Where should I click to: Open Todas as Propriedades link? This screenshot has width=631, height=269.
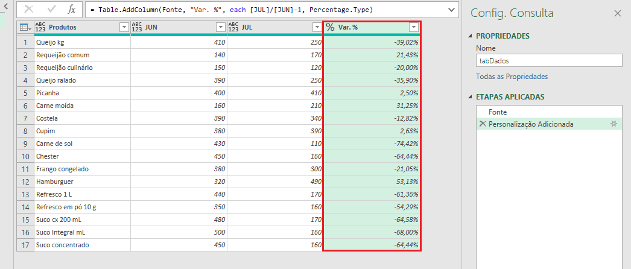tap(512, 77)
